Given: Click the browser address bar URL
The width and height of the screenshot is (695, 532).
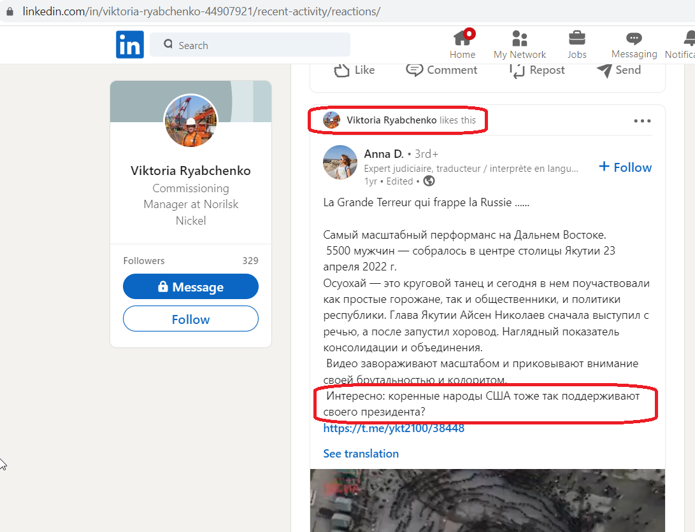Looking at the screenshot, I should 202,11.
